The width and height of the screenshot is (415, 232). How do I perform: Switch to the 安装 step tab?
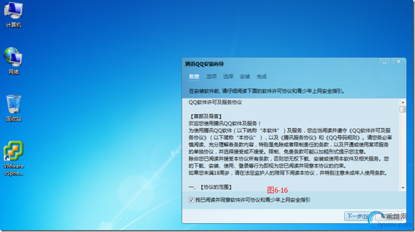tap(245, 76)
